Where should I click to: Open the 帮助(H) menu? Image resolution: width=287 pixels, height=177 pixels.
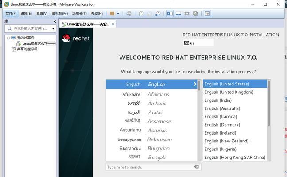point(97,14)
